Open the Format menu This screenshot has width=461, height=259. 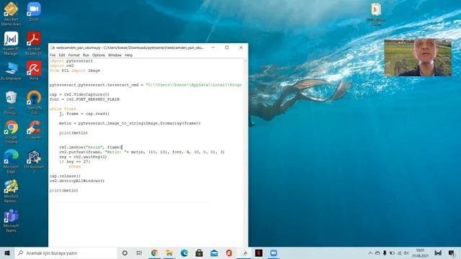coord(73,55)
